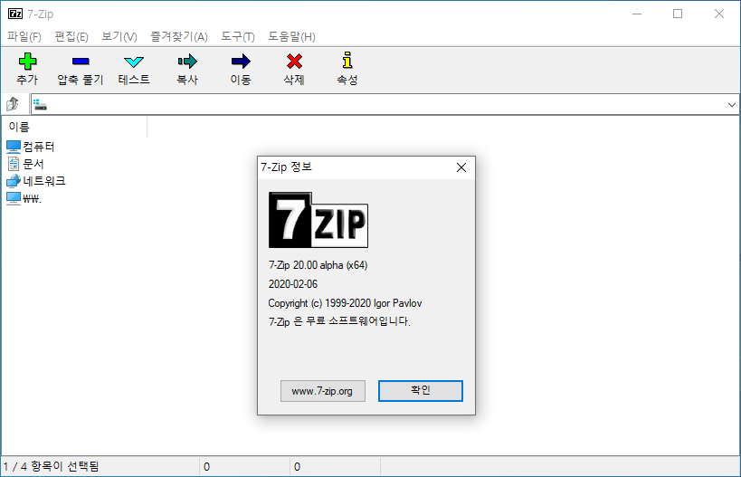Image resolution: width=741 pixels, height=477 pixels.
Task: Select the Documents (문서) item icon
Action: tap(14, 164)
